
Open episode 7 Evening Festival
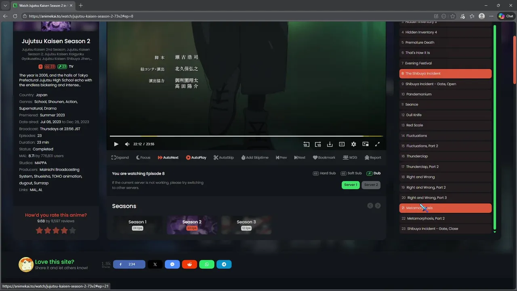446,63
